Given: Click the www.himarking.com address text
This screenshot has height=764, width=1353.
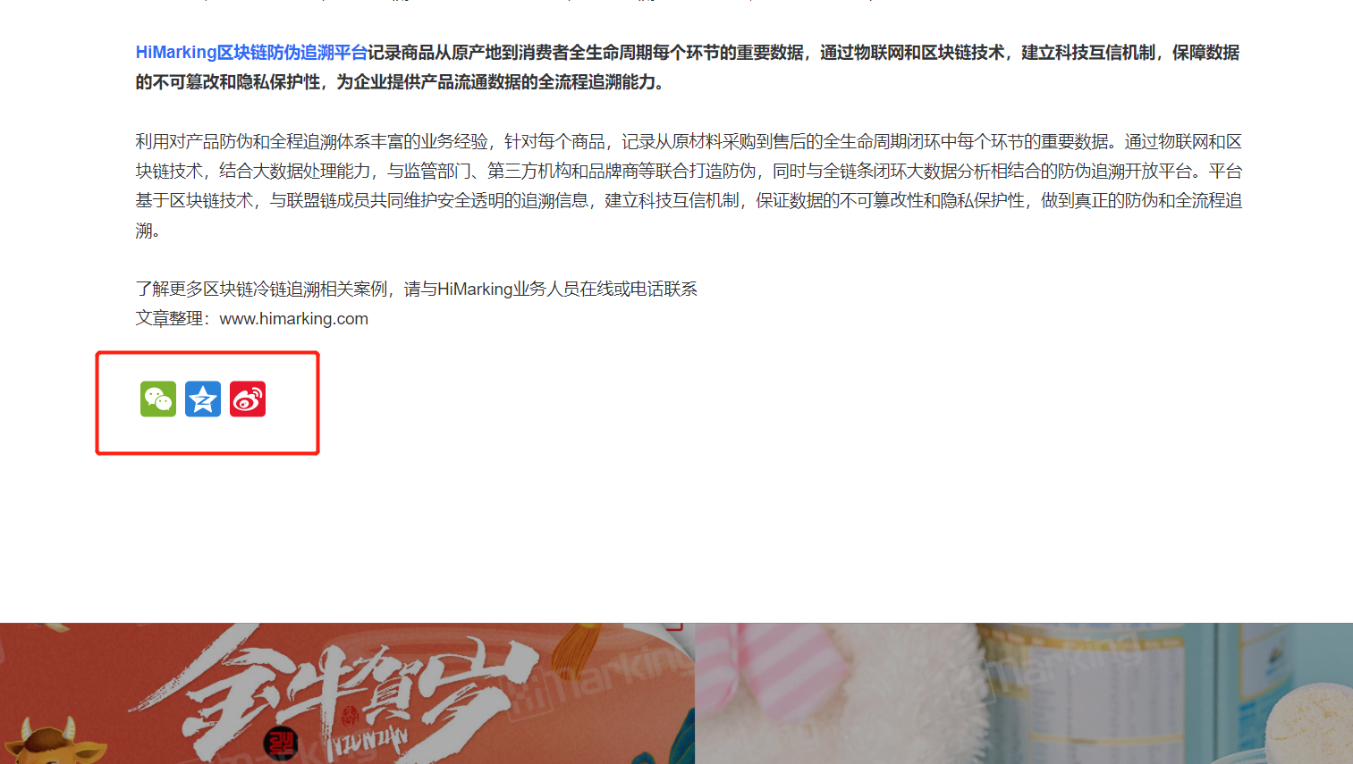Looking at the screenshot, I should coord(294,319).
